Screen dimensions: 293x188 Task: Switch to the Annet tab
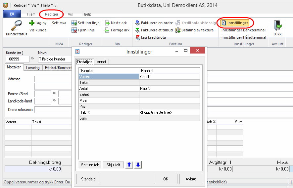tap(101, 62)
